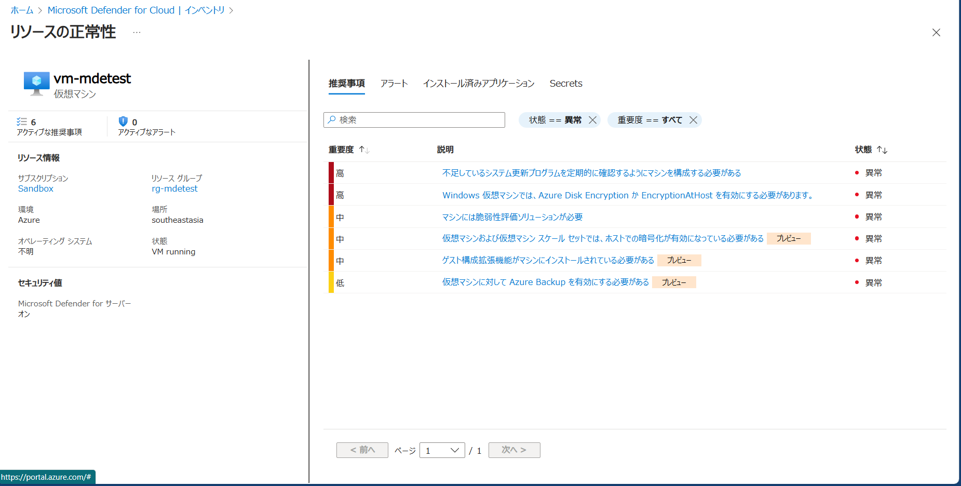Open the 重要度 filter pill
The image size is (961, 486).
coord(649,120)
